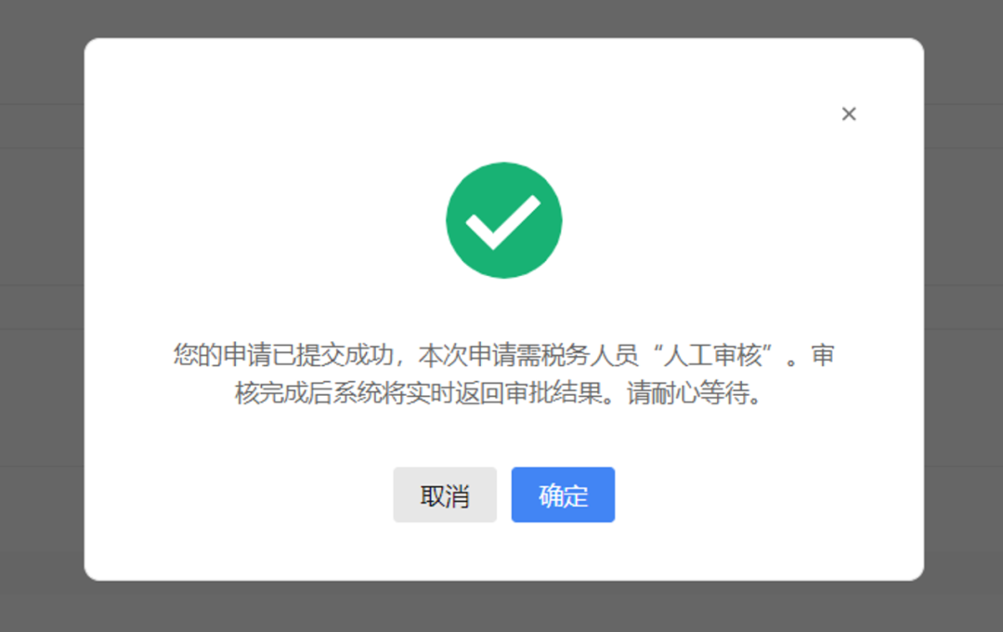
Task: Confirm with the blue 确定 button
Action: (563, 494)
